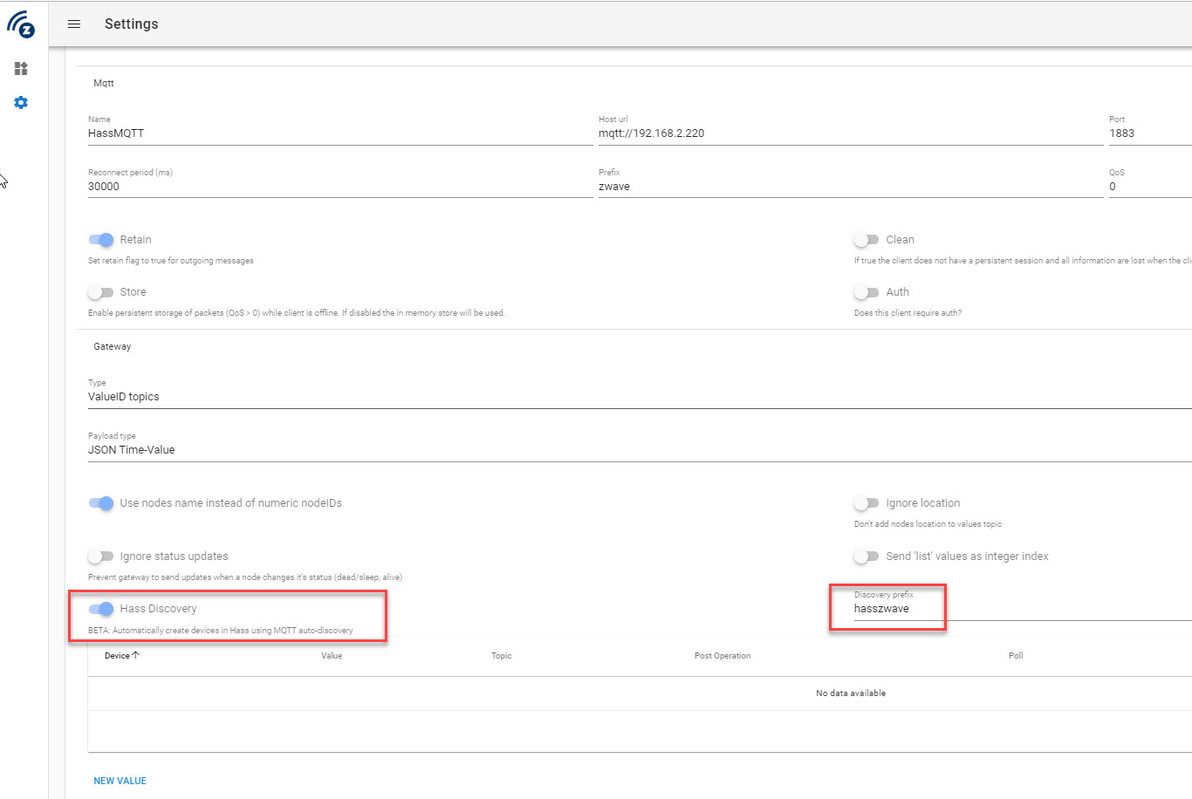The height and width of the screenshot is (799, 1192).
Task: Toggle off Hass Discovery
Action: (x=101, y=609)
